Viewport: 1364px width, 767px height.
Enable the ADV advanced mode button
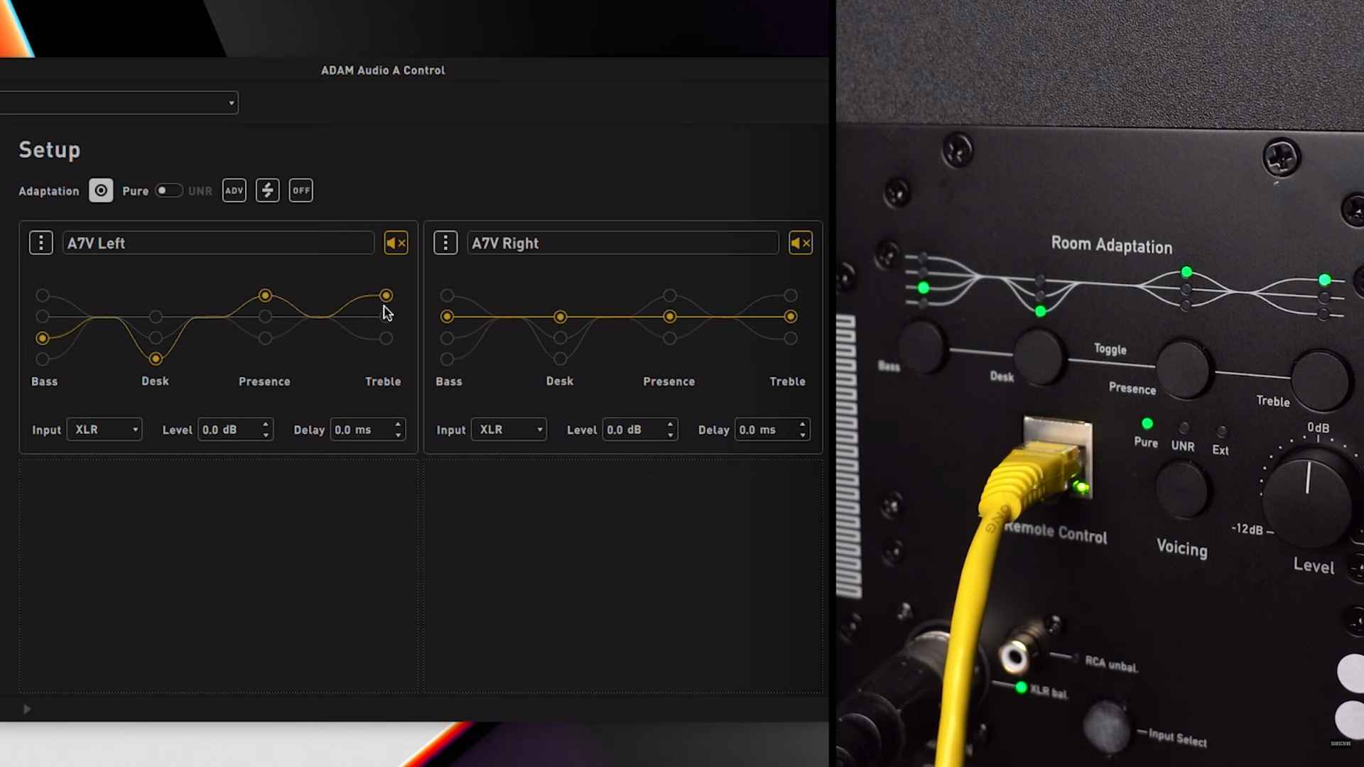234,190
